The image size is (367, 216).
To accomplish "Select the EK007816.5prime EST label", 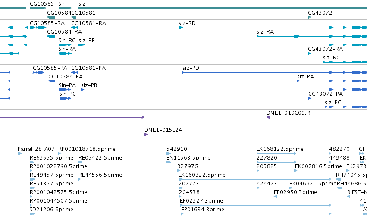I will [x=318, y=166].
